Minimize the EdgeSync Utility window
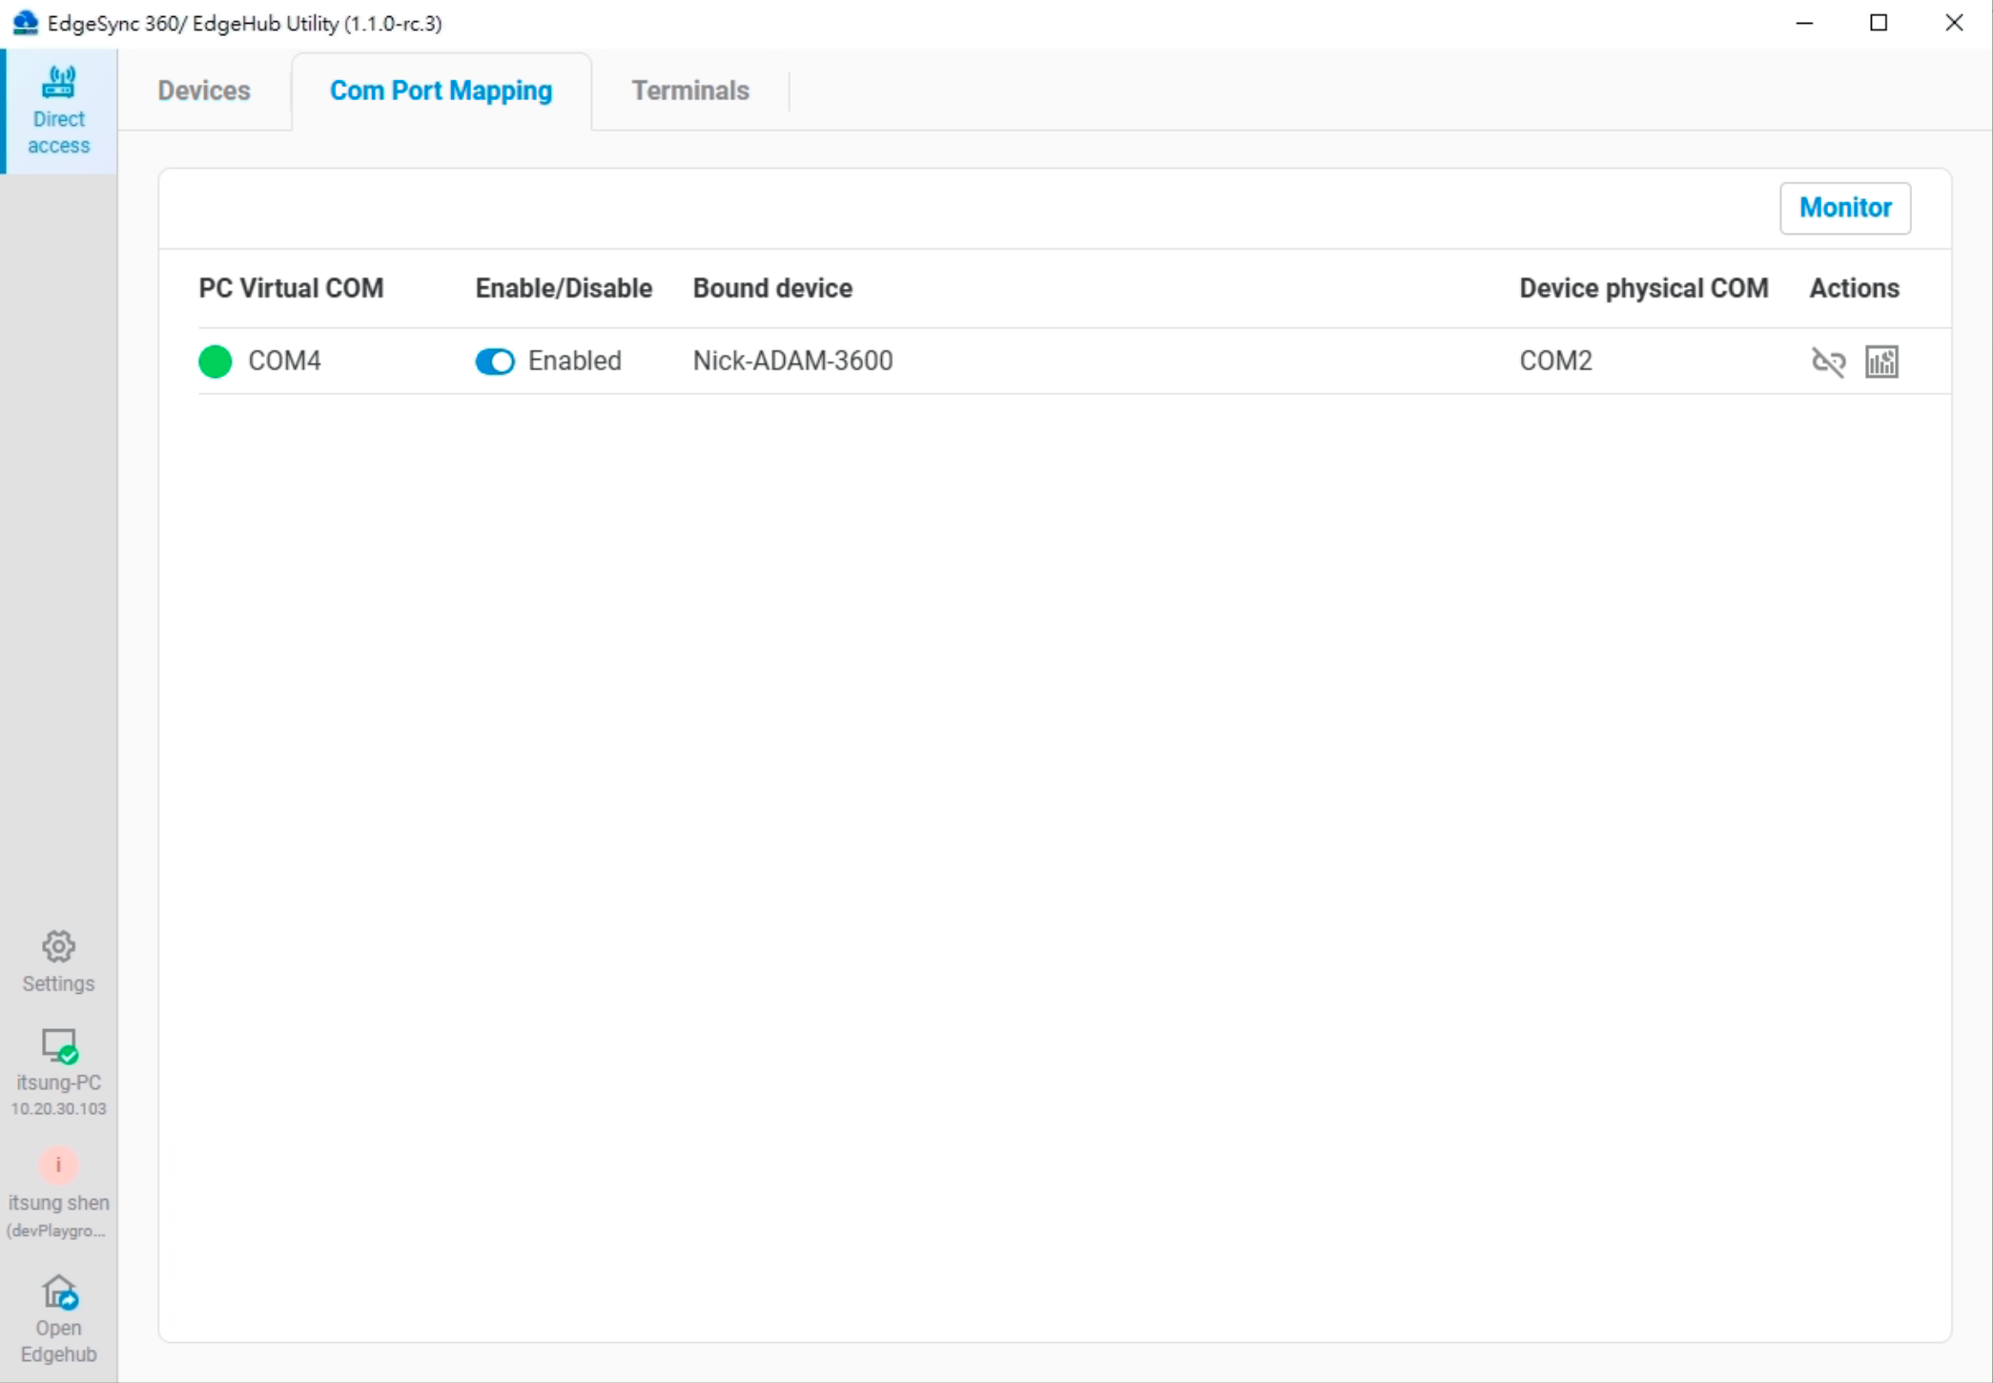Image resolution: width=1993 pixels, height=1383 pixels. tap(1805, 22)
